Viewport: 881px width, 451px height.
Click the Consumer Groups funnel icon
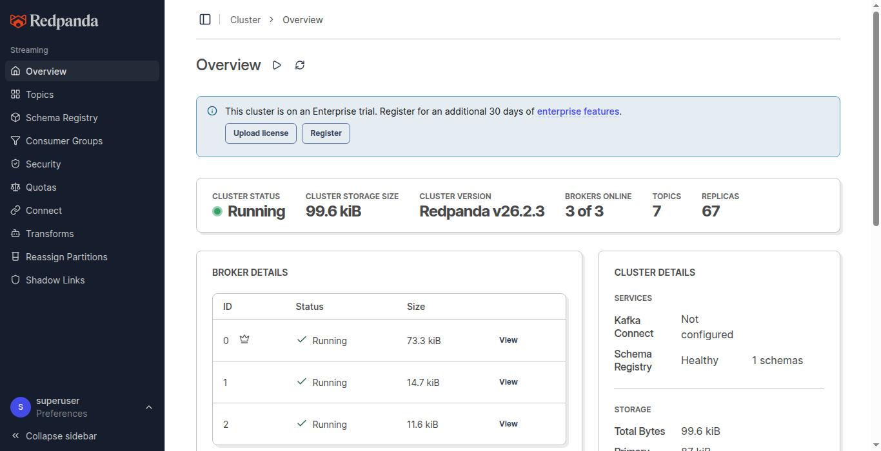(15, 140)
